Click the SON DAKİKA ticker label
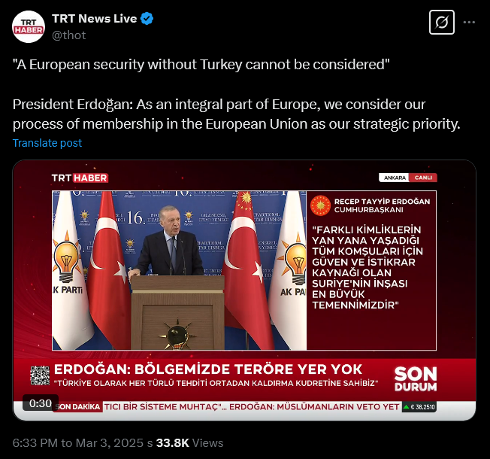The width and height of the screenshot is (490, 459). [x=78, y=407]
